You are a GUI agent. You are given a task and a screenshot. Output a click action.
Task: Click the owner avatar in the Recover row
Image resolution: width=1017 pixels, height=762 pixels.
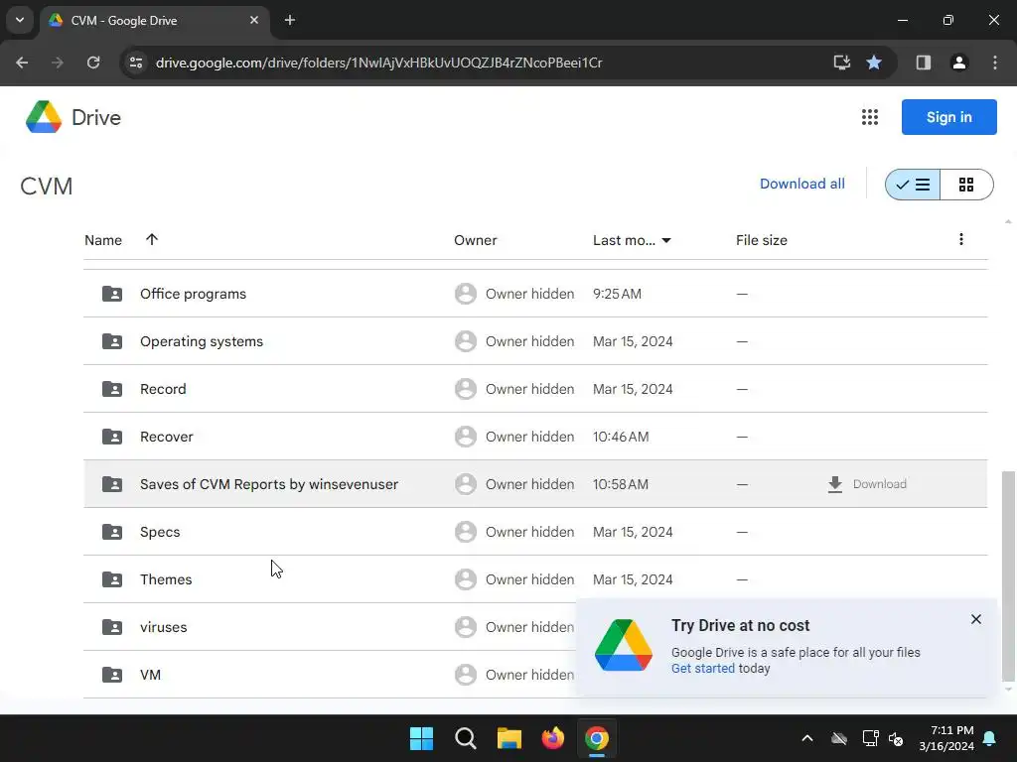pyautogui.click(x=466, y=437)
